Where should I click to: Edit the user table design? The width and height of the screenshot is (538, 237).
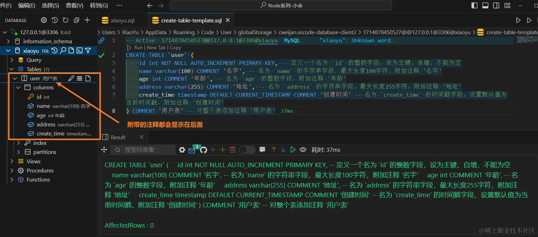point(71,78)
